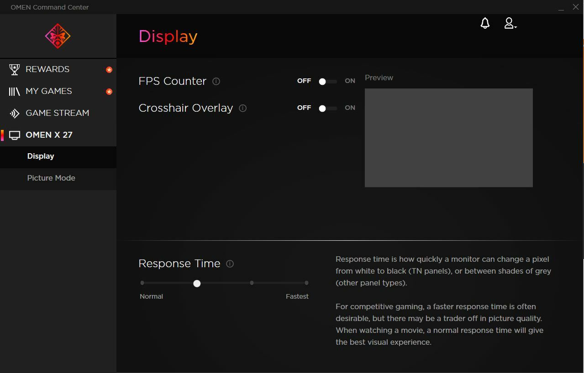This screenshot has height=373, width=584.
Task: Set Response Time slider to Fastest
Action: [x=306, y=283]
